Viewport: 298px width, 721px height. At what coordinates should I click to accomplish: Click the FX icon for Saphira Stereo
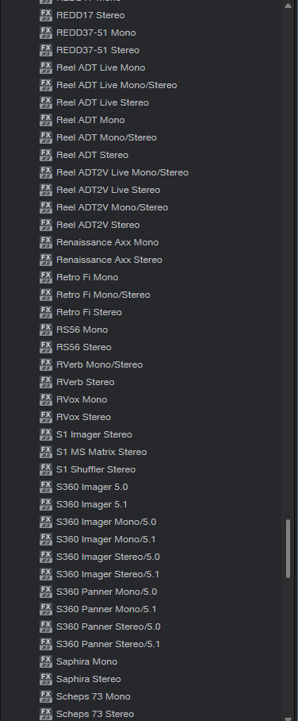(x=46, y=679)
